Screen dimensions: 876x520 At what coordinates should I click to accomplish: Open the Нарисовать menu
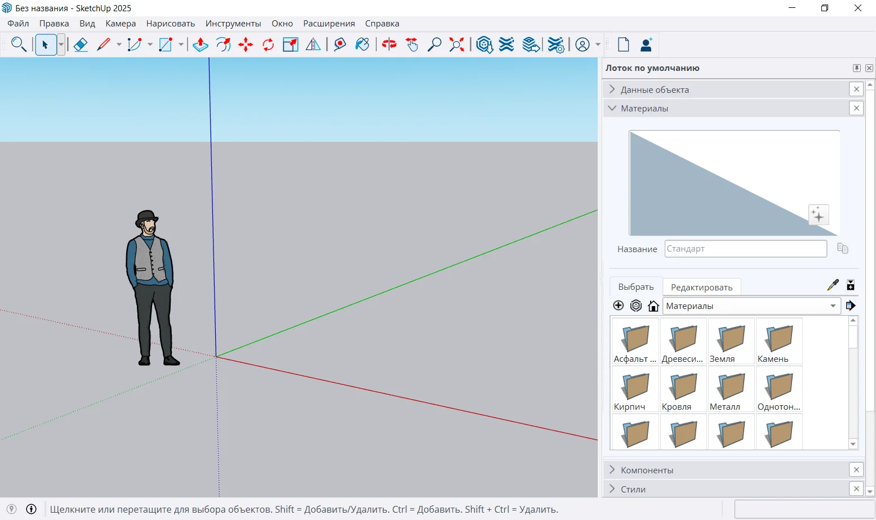tap(171, 24)
